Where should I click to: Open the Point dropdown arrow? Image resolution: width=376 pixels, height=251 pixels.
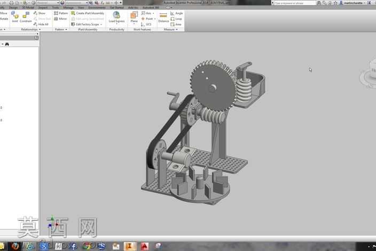(155, 19)
